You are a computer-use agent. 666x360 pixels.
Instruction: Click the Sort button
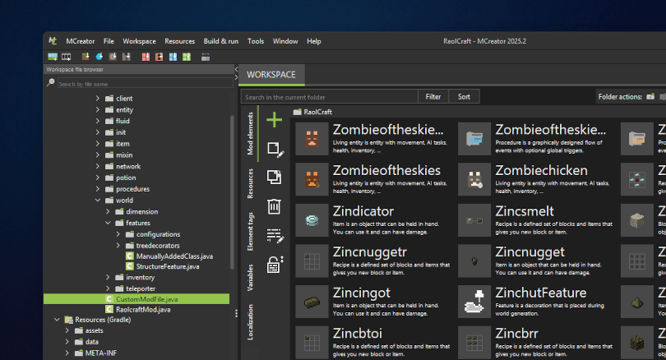[464, 97]
